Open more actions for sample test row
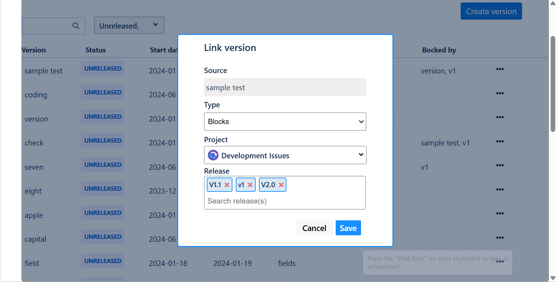The image size is (556, 282). tap(500, 69)
